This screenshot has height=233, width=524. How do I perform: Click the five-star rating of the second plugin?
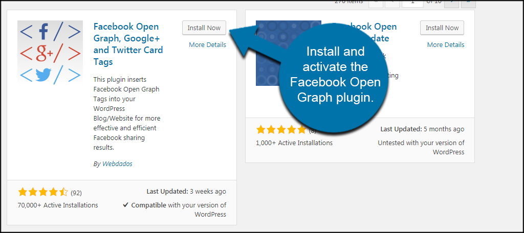click(281, 129)
